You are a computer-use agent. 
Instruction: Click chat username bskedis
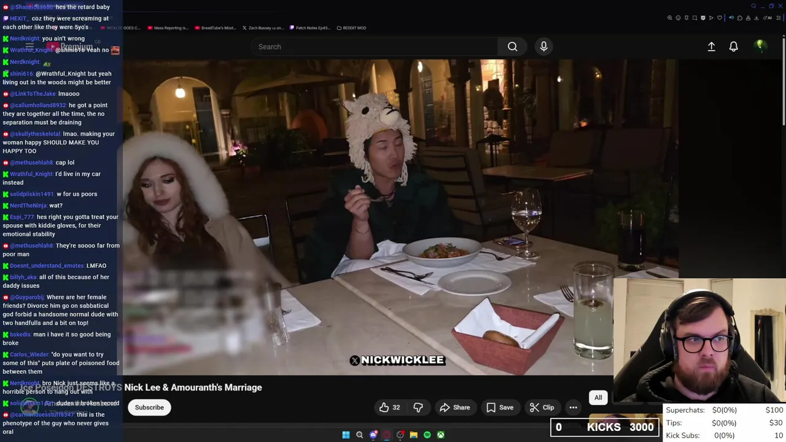(20, 335)
